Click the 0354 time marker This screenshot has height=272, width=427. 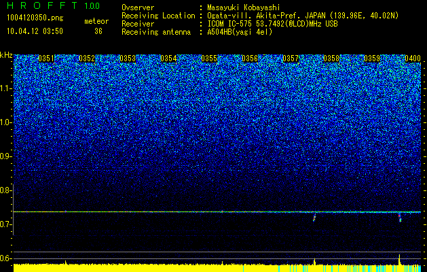point(168,58)
